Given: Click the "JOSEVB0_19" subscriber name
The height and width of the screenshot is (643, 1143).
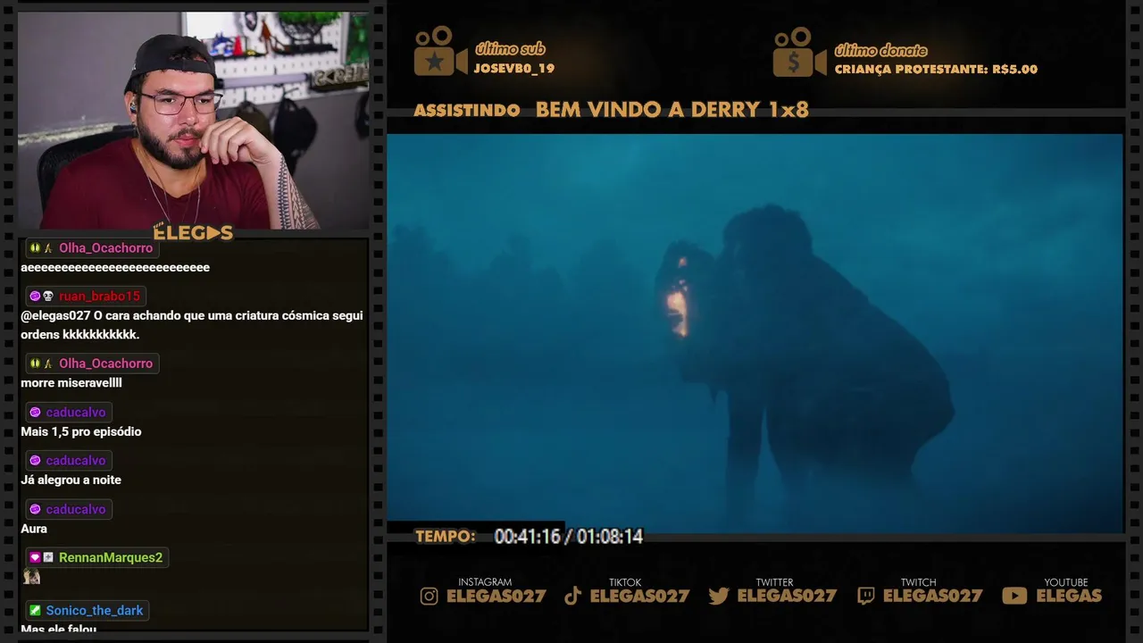Looking at the screenshot, I should pyautogui.click(x=514, y=69).
